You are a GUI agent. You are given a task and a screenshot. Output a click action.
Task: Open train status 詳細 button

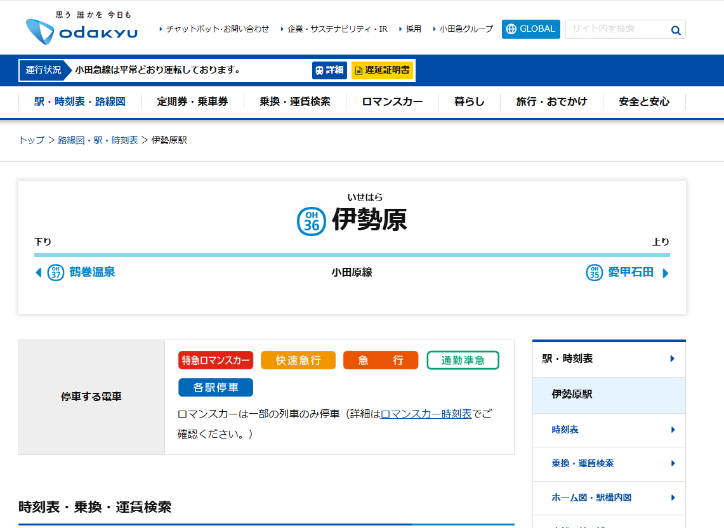329,70
